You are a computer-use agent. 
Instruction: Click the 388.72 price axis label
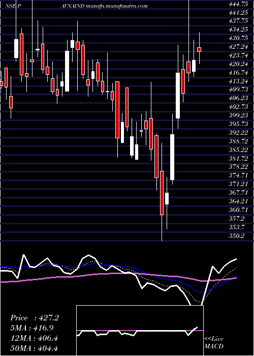pyautogui.click(x=239, y=141)
